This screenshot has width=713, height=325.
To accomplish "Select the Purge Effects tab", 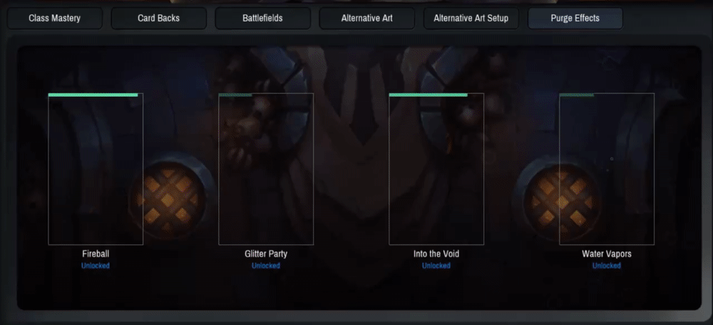I will [x=575, y=19].
